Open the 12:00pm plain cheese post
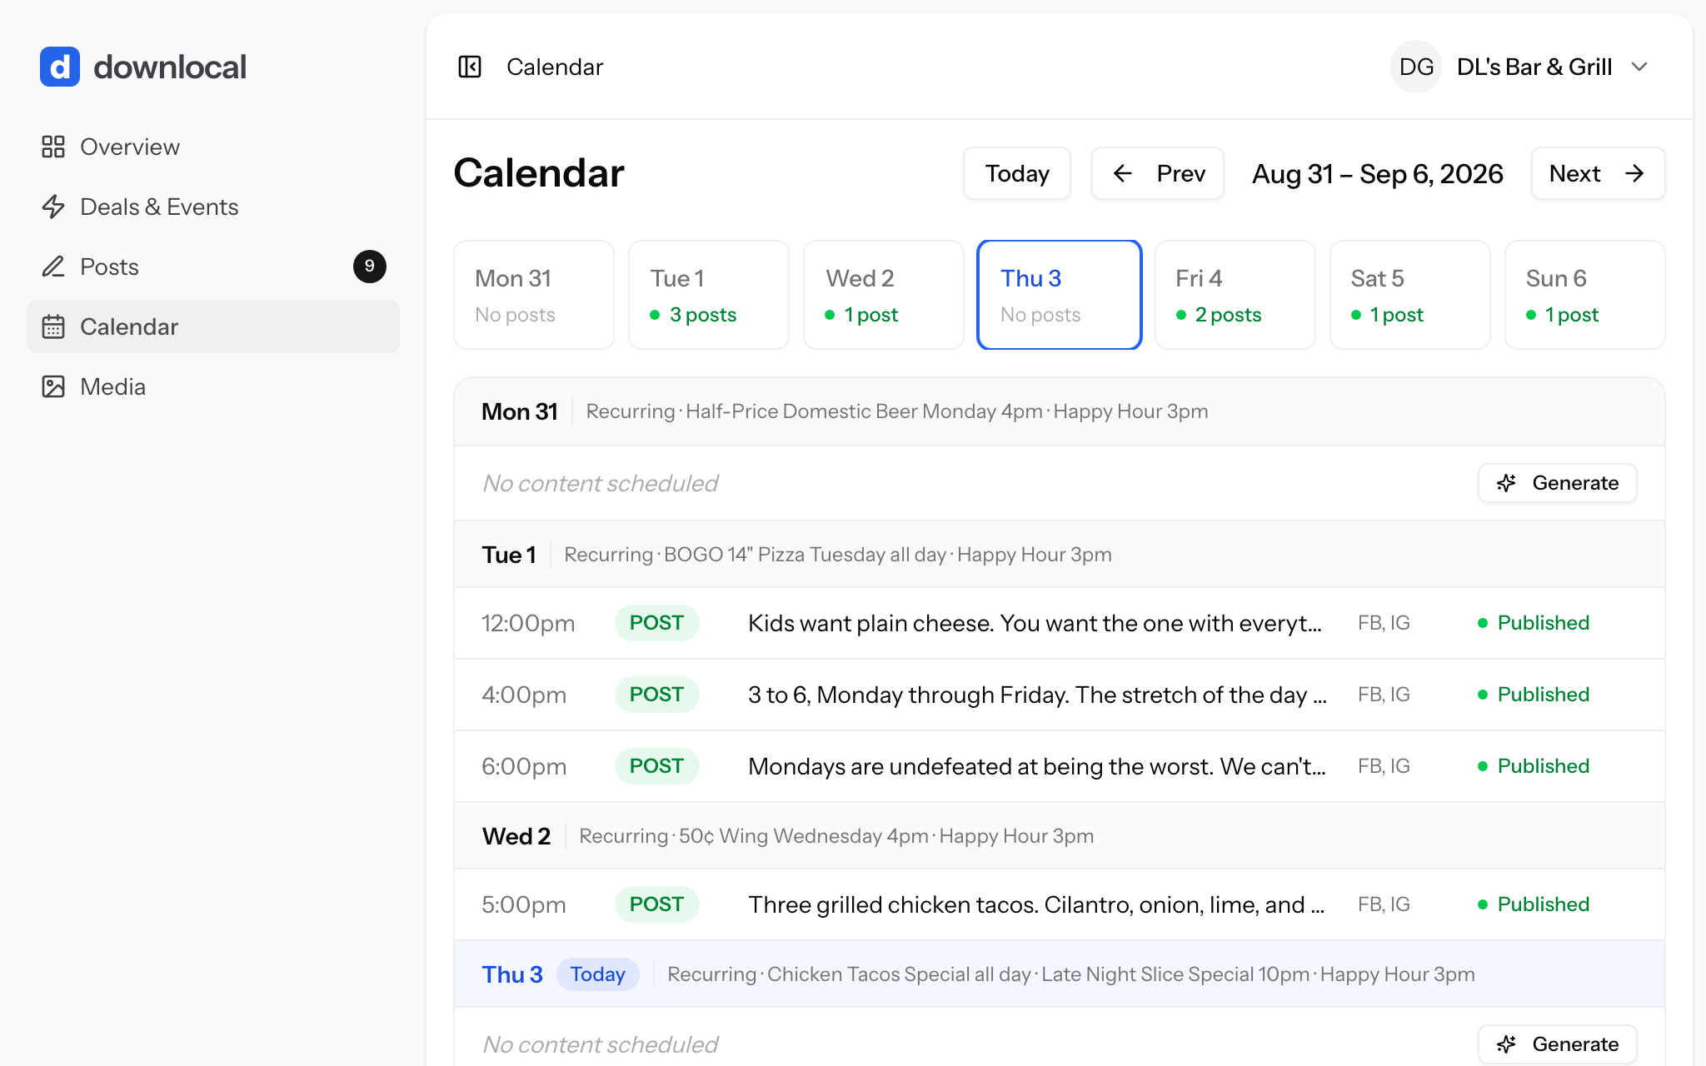Image resolution: width=1706 pixels, height=1066 pixels. [x=1060, y=623]
